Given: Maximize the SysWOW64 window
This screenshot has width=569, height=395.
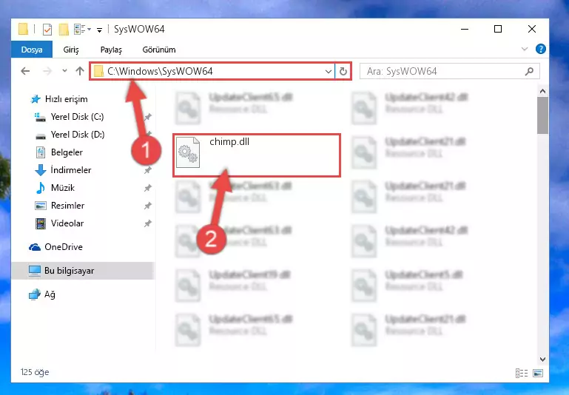Looking at the screenshot, I should tap(498, 29).
